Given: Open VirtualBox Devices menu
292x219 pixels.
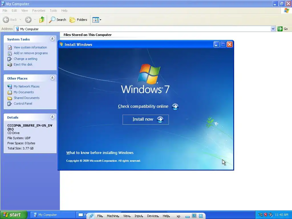Looking at the screenshot, I should click(x=153, y=216).
